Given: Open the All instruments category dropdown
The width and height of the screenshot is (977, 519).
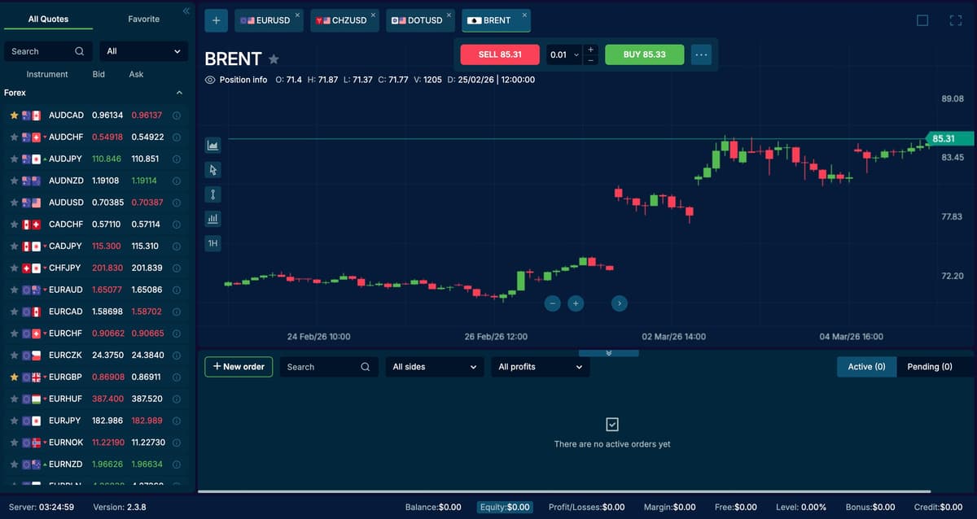Looking at the screenshot, I should (x=143, y=50).
